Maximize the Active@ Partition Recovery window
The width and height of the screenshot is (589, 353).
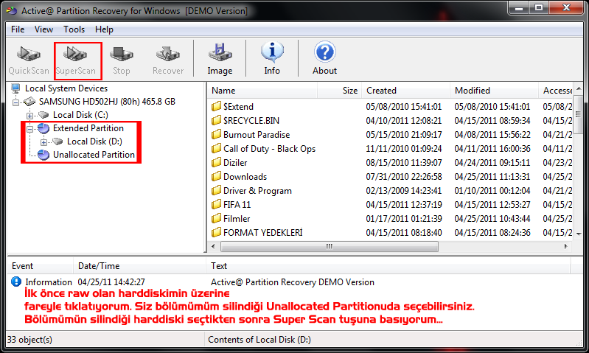(x=539, y=7)
